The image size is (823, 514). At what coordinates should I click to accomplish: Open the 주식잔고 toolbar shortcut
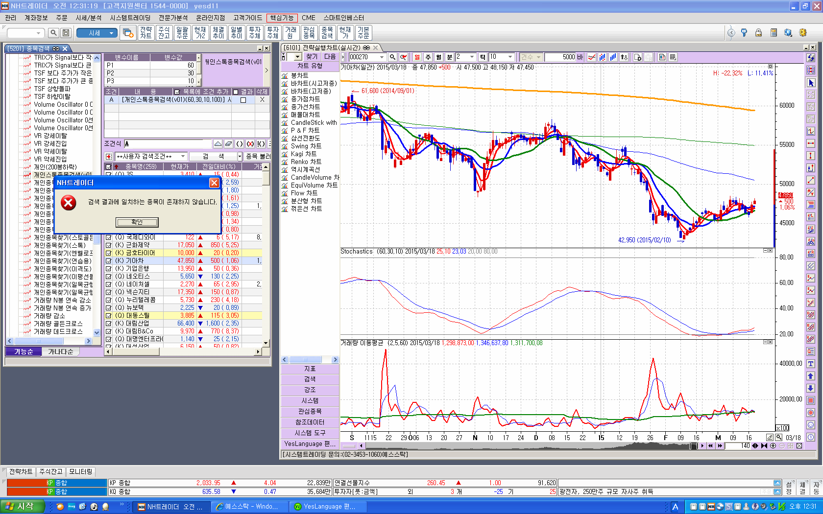coord(164,33)
